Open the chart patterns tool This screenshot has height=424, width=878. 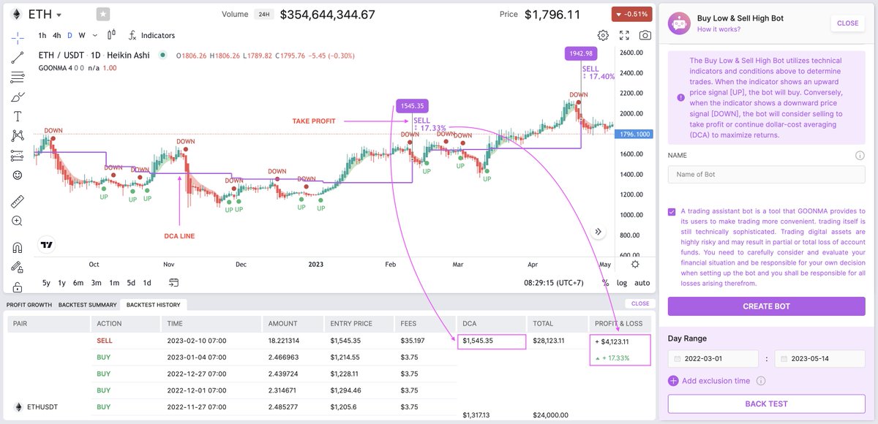click(x=18, y=136)
